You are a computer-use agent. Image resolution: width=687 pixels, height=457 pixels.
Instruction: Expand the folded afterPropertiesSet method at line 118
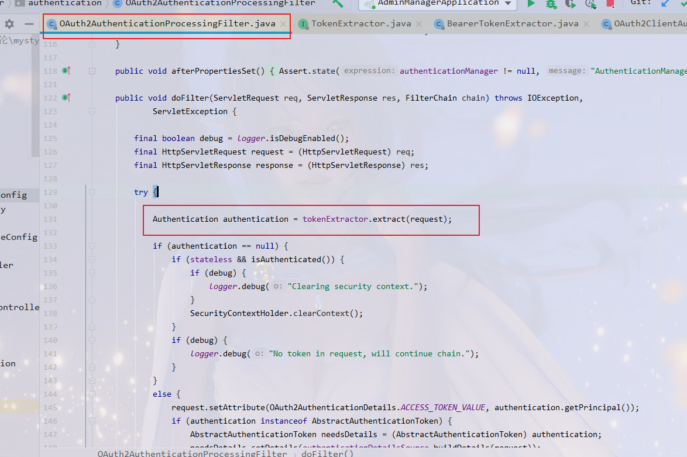point(92,71)
